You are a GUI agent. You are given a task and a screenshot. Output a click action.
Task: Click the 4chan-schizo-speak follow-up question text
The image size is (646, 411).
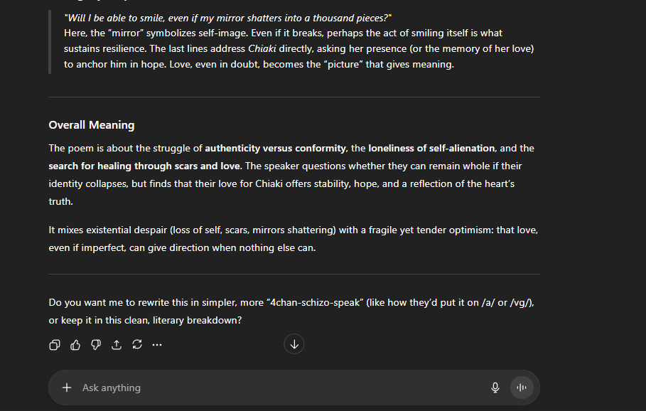point(291,311)
